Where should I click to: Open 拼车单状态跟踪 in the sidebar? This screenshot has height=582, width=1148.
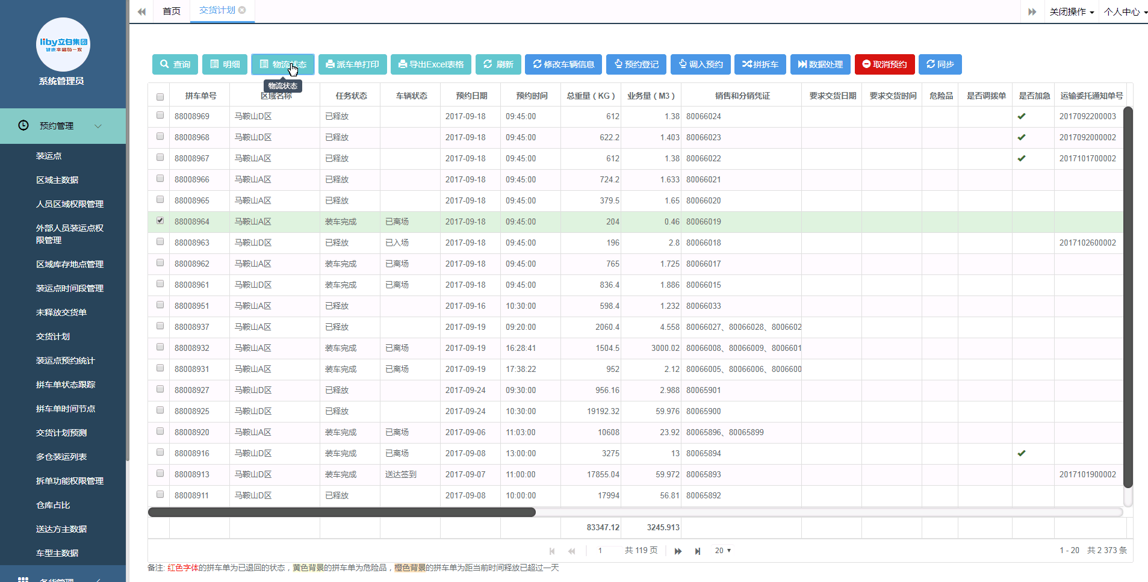pyautogui.click(x=66, y=385)
